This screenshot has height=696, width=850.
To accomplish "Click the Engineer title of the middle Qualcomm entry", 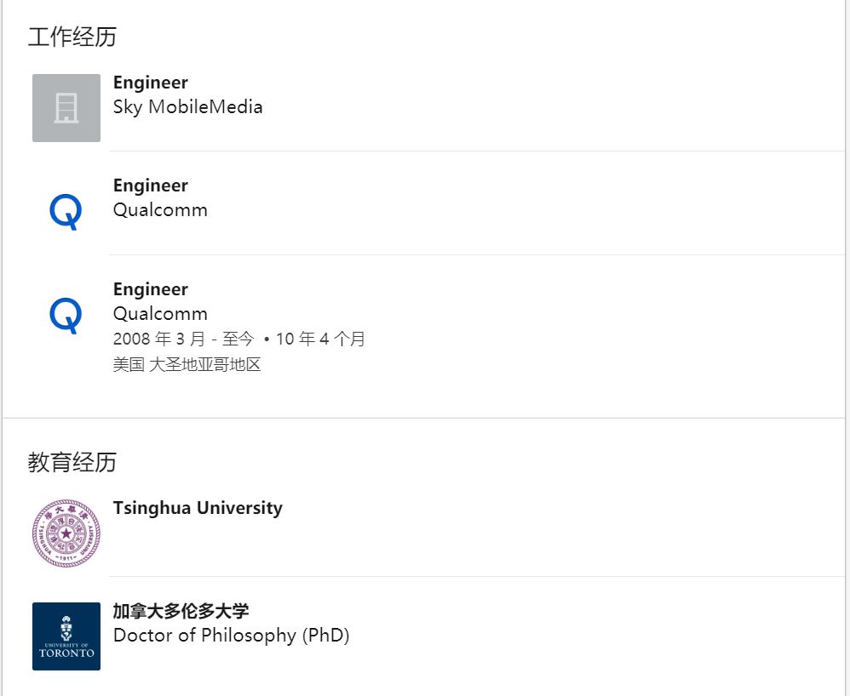I will (151, 185).
